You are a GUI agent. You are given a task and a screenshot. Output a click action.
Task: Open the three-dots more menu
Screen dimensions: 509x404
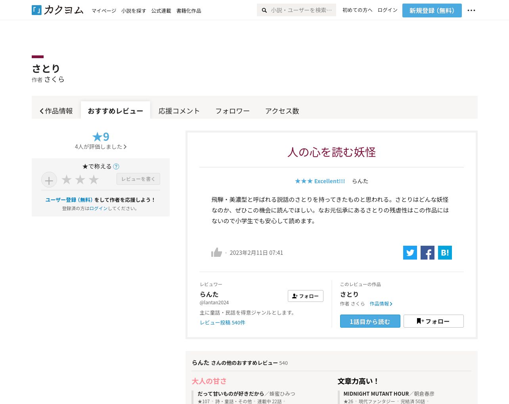pos(471,11)
